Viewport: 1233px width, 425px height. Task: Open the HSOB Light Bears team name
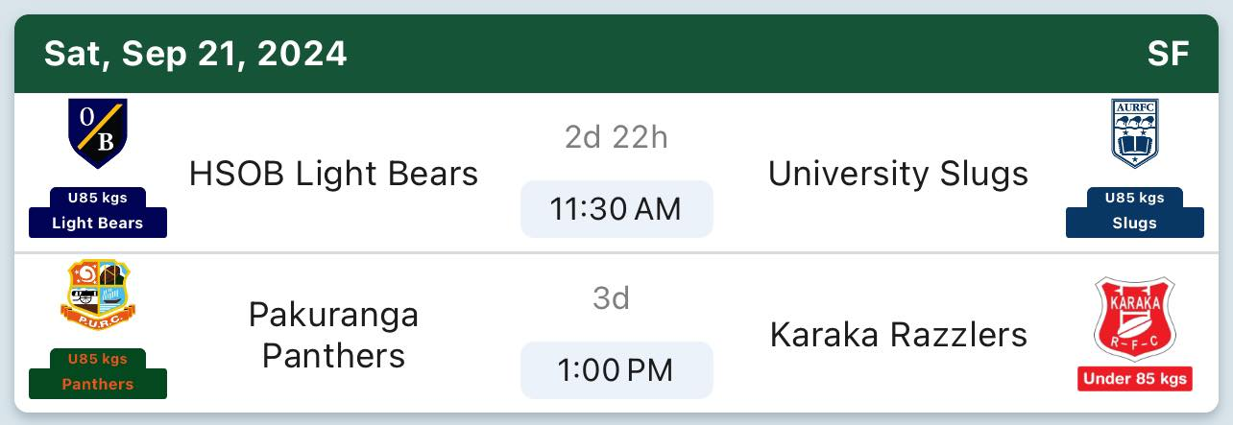(333, 174)
